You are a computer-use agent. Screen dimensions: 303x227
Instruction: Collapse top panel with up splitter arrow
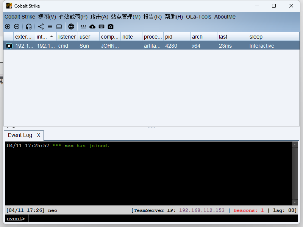[x=8, y=127]
